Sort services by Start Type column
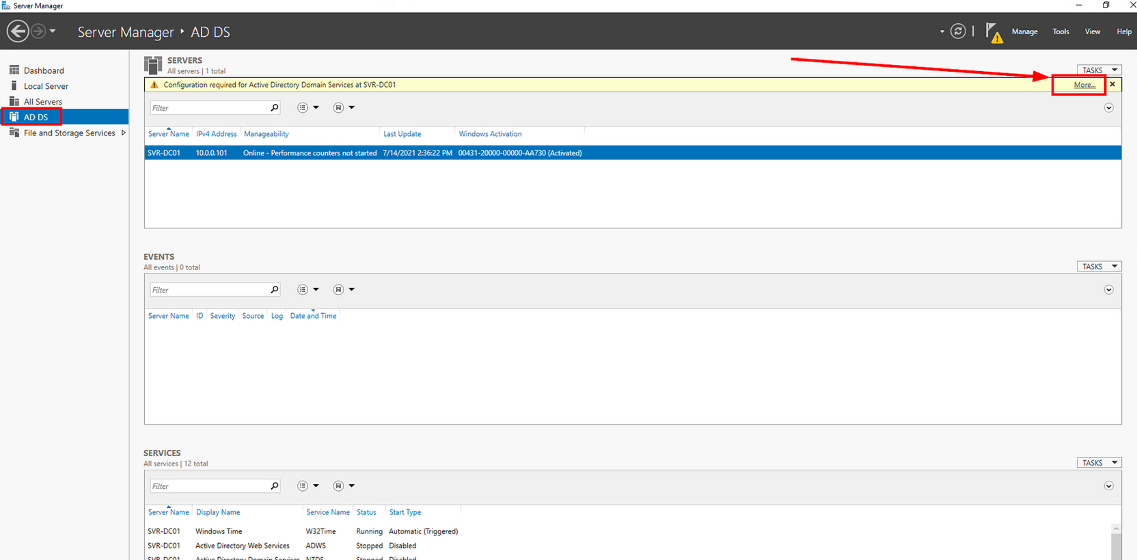 pyautogui.click(x=405, y=512)
